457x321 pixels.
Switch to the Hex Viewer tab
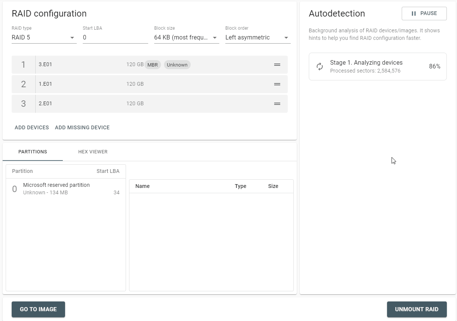pos(93,152)
